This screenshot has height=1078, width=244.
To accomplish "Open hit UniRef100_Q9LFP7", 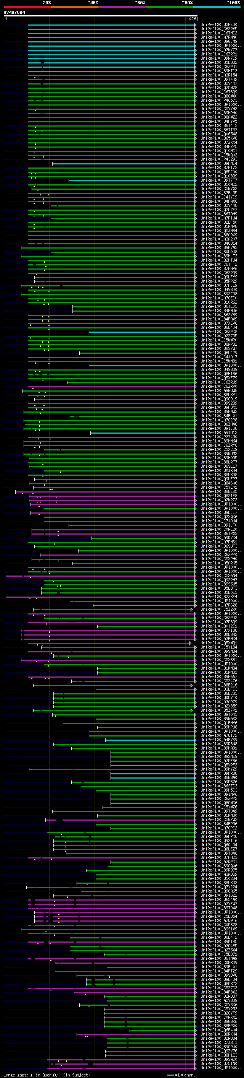I will 219,479.
